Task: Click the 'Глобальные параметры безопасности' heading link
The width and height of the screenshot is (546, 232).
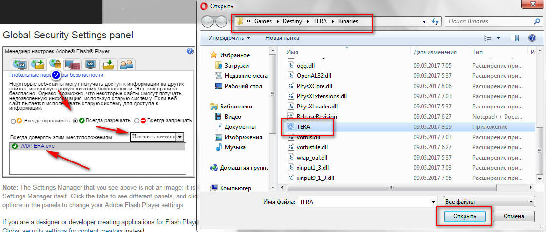Action: [x=57, y=75]
